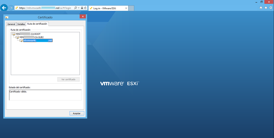274x138 pixels.
Task: Click the URL address bar field
Action: pos(45,8)
